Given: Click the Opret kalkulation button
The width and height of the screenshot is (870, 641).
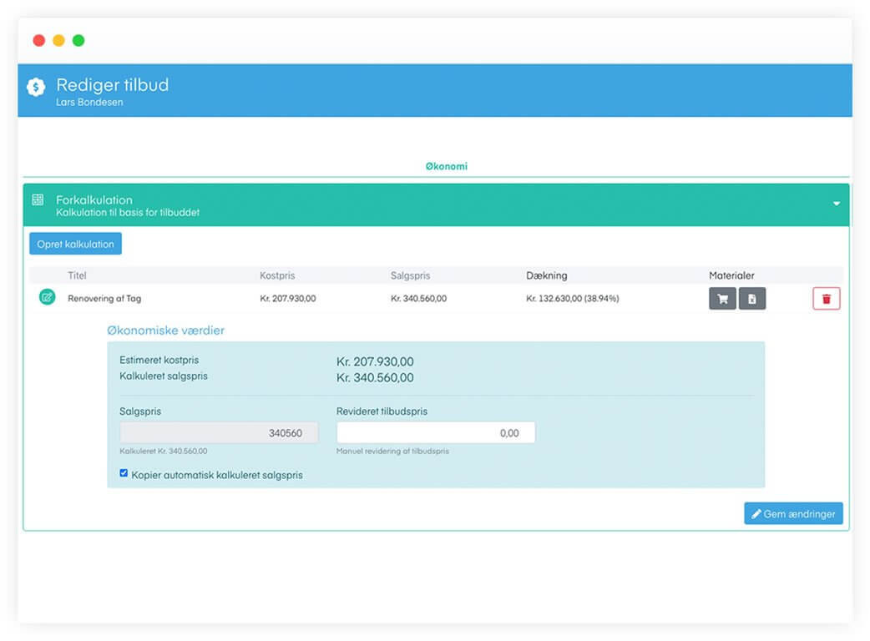Looking at the screenshot, I should click(75, 244).
